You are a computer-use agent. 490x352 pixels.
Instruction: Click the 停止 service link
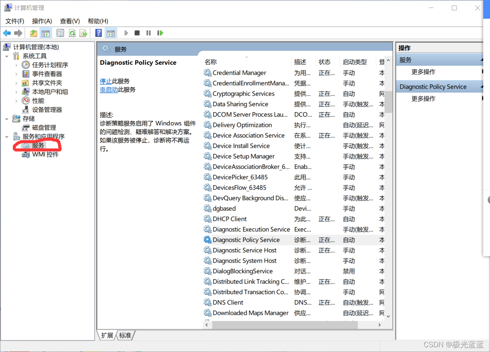pos(106,81)
